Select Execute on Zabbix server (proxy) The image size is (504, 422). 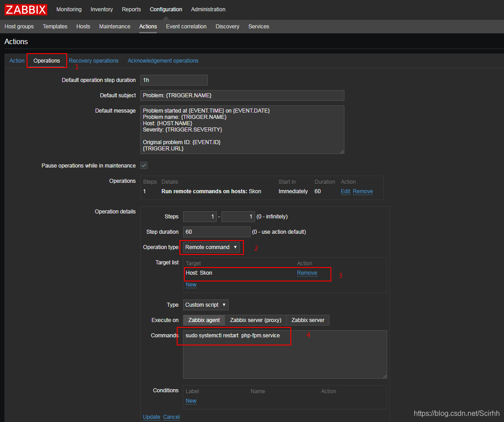point(256,320)
